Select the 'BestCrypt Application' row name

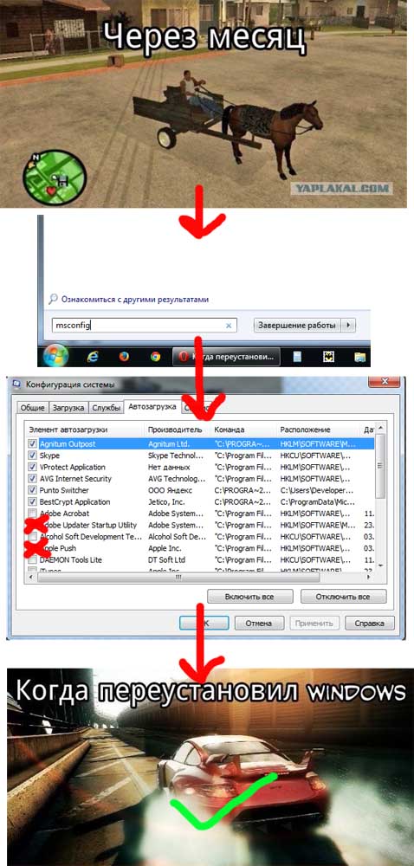pyautogui.click(x=74, y=502)
